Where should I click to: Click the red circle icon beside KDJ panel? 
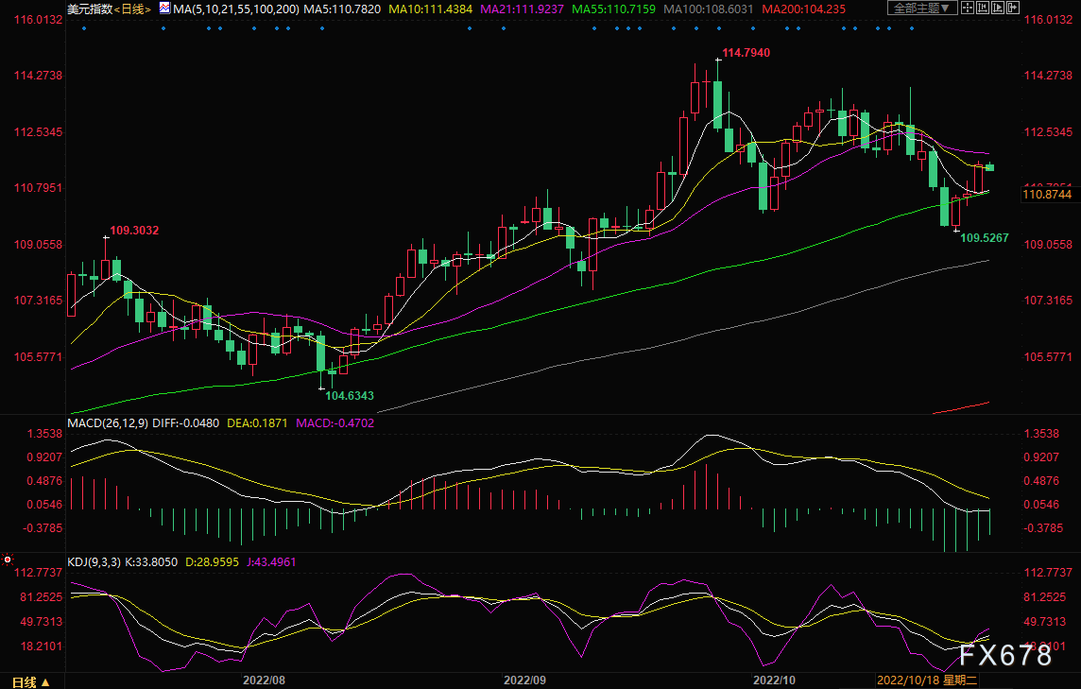coord(8,560)
